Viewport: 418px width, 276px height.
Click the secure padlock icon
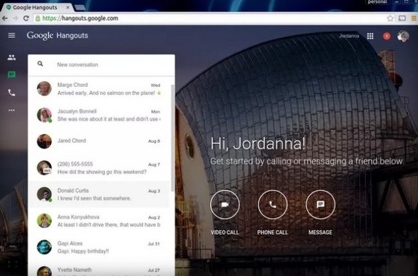pos(38,19)
